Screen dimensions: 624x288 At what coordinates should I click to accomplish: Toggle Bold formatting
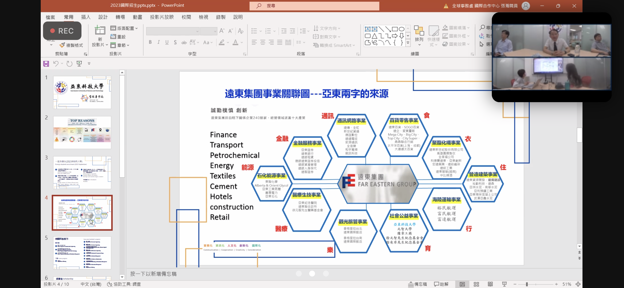[x=150, y=42]
